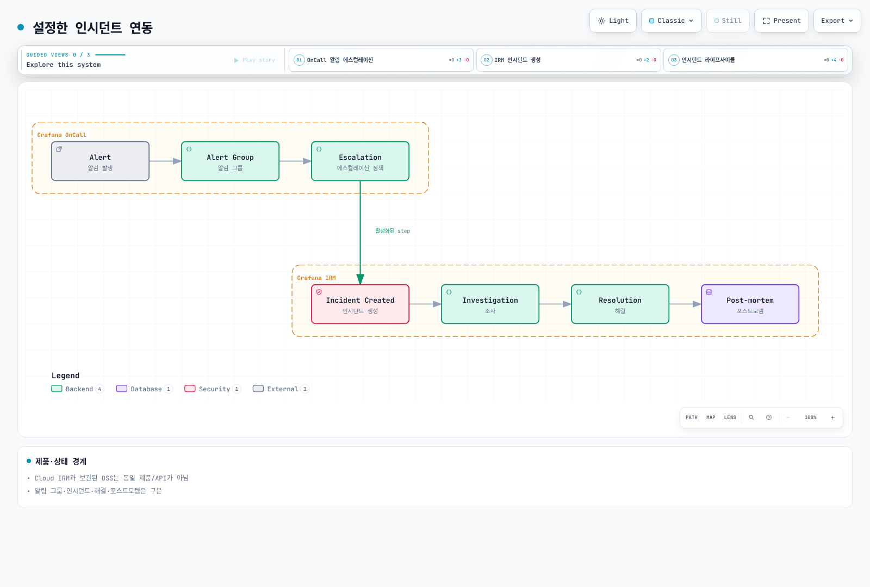Click the fullscreen icon in the Present button

(x=766, y=21)
